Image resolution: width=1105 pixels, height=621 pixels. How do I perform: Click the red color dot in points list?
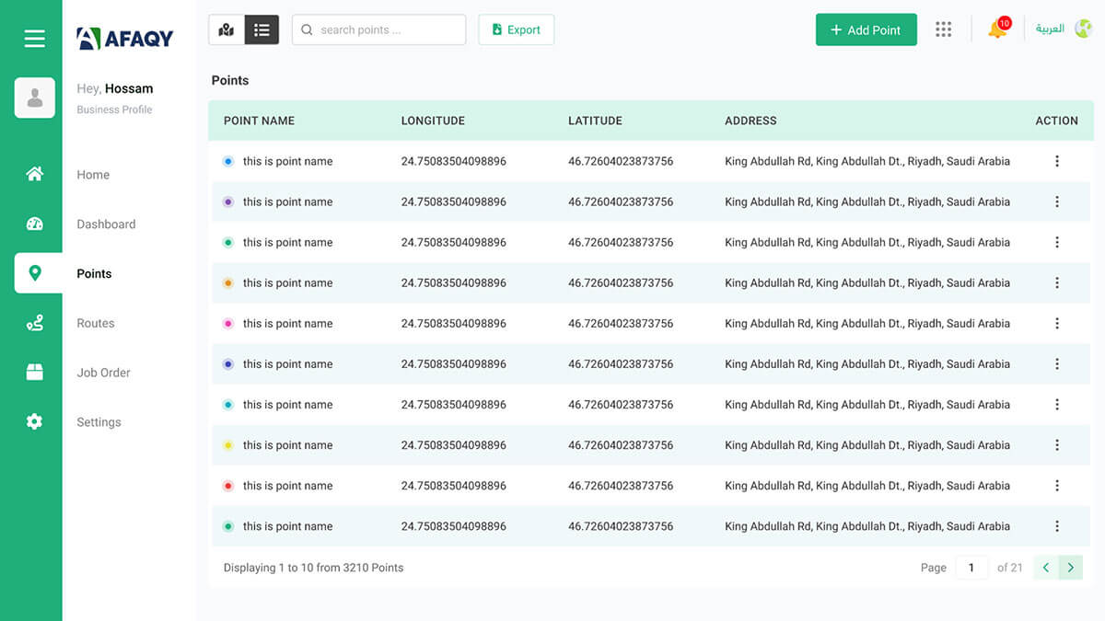coord(228,486)
